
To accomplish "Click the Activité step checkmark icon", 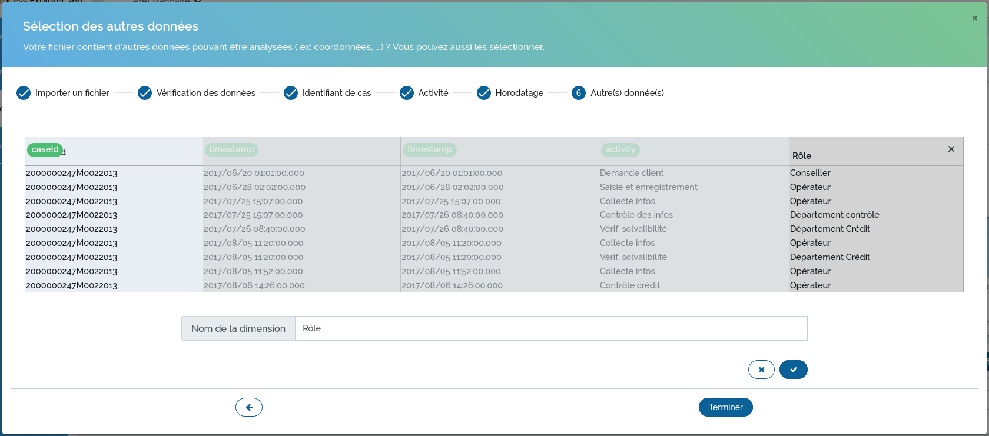I will tap(407, 93).
